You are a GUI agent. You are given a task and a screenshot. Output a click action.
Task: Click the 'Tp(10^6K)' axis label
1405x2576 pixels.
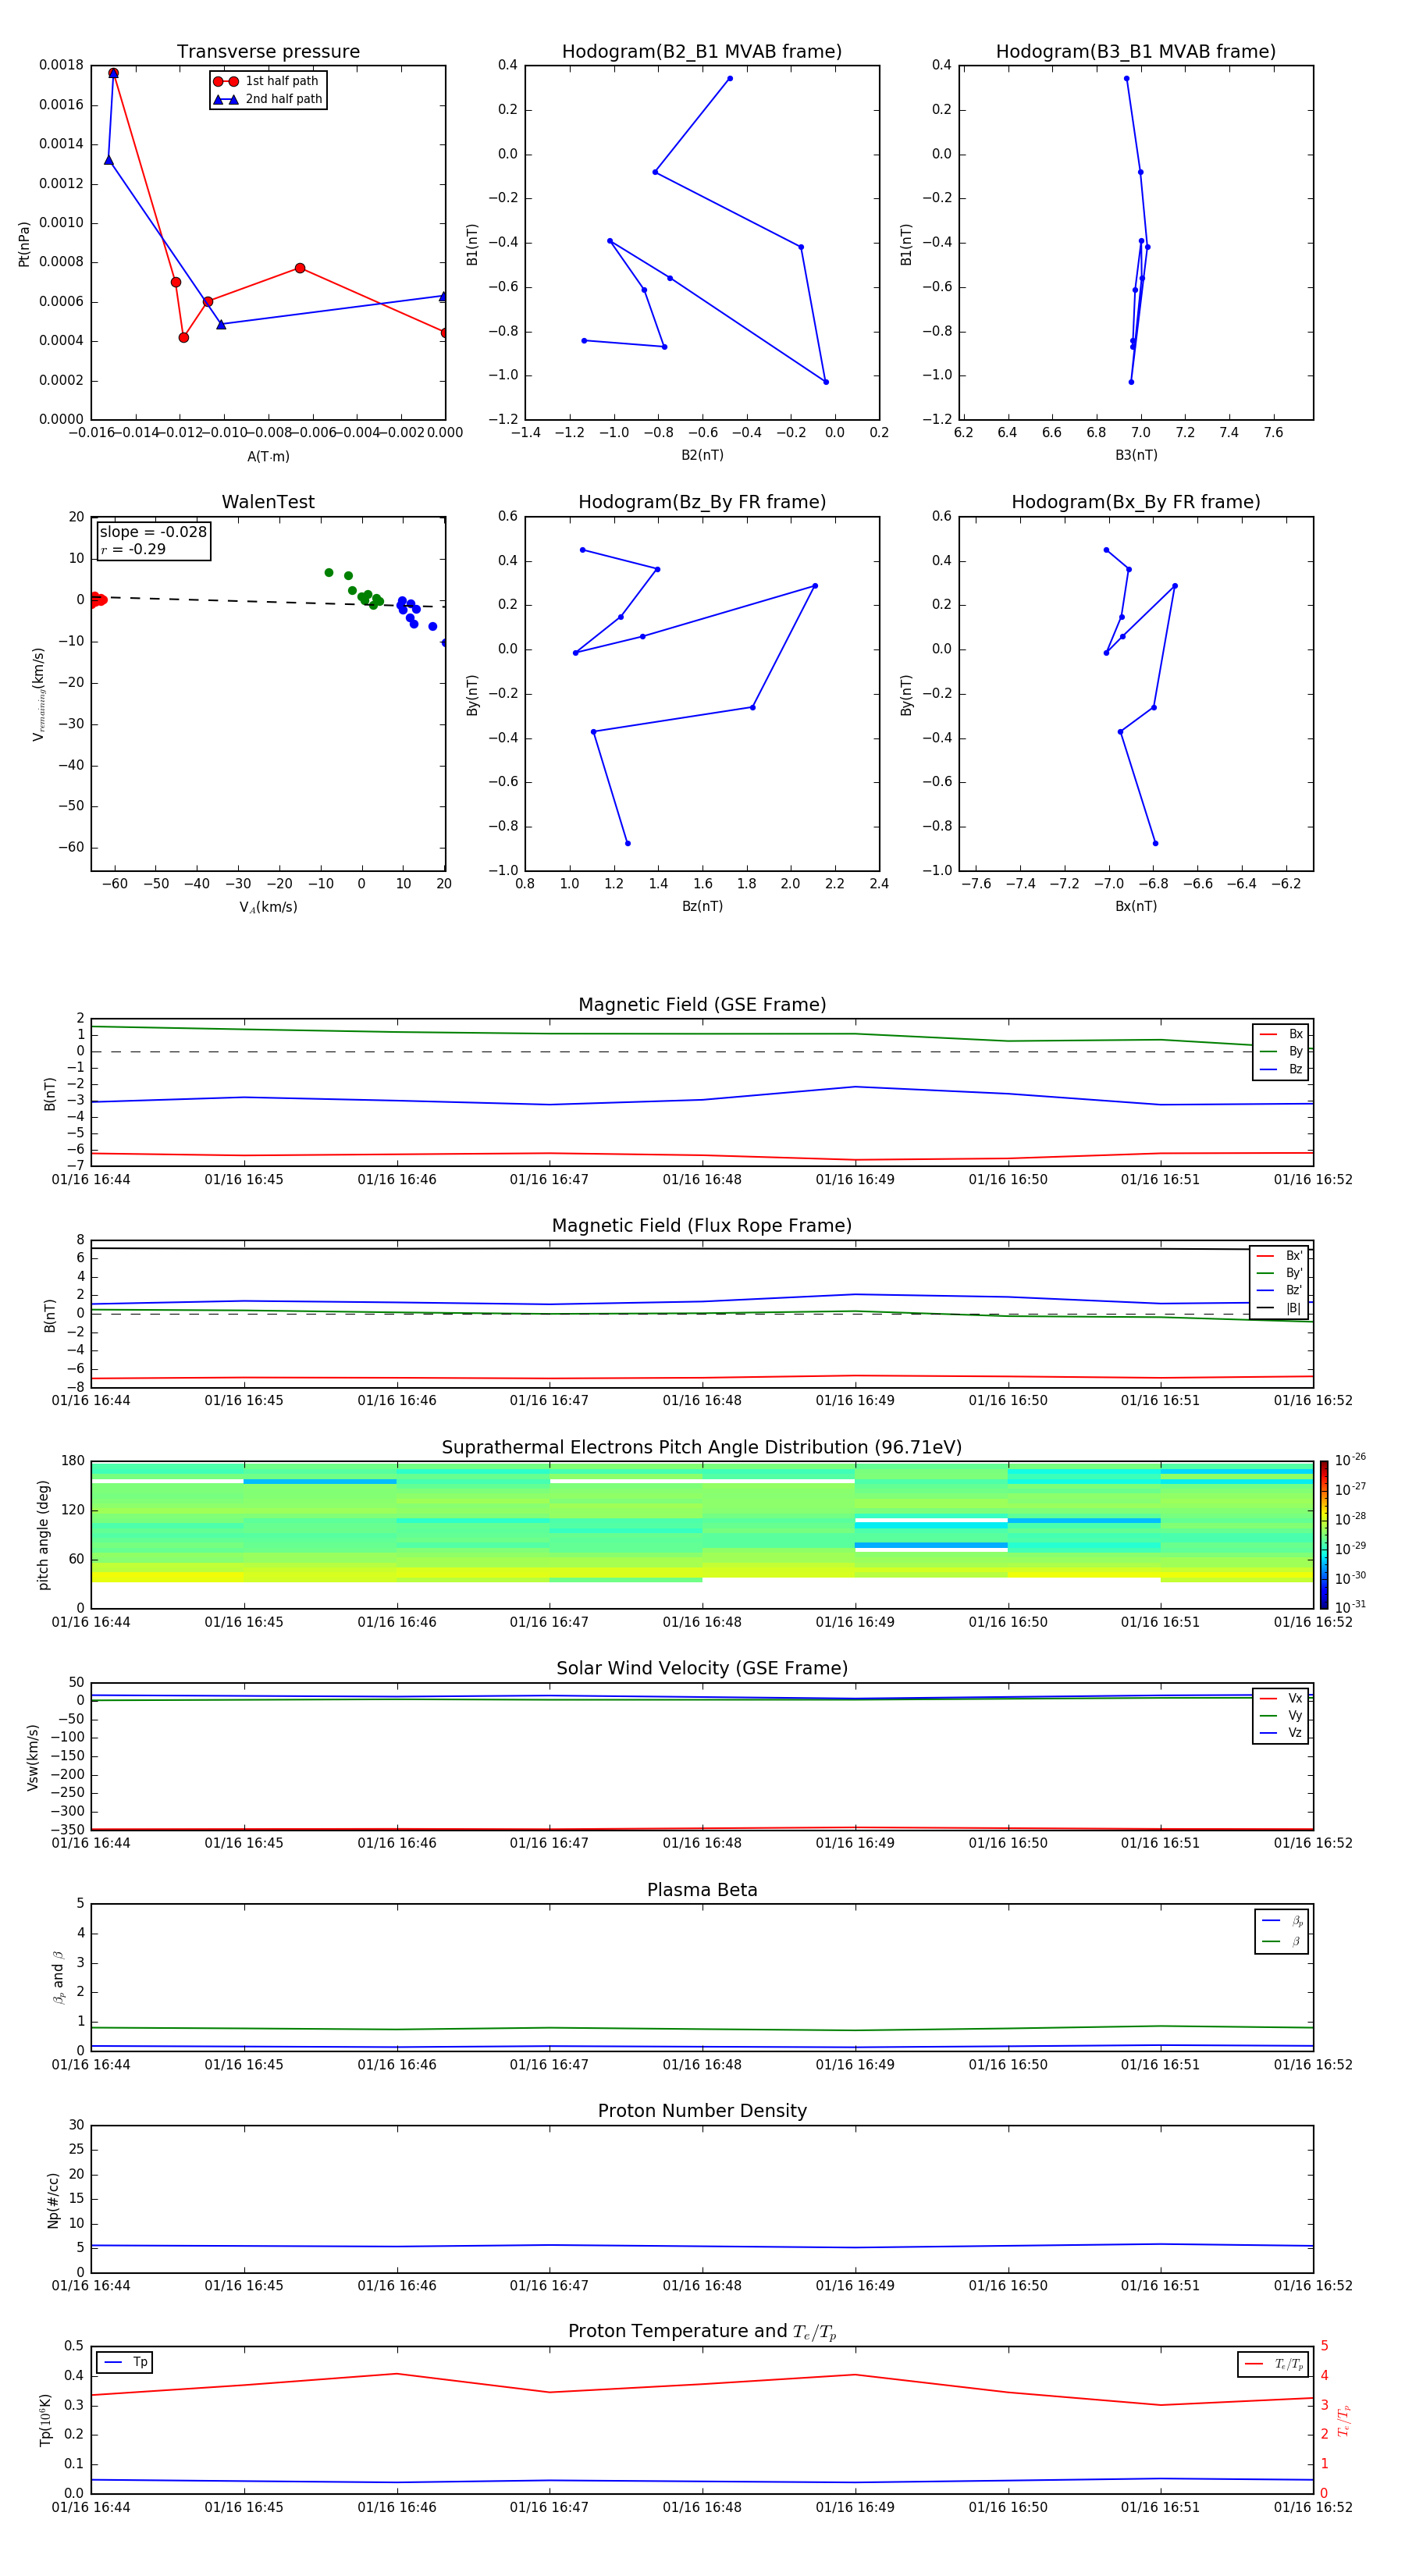[x=46, y=2420]
